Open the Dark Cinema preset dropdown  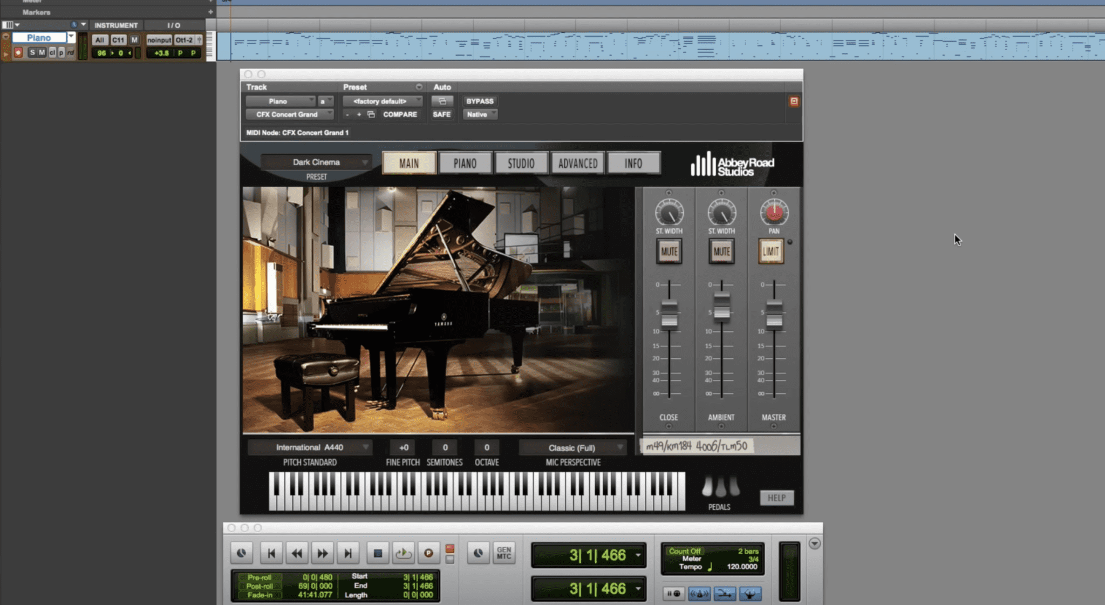[316, 162]
